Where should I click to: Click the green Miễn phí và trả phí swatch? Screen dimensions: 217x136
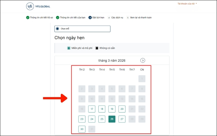[69, 48]
